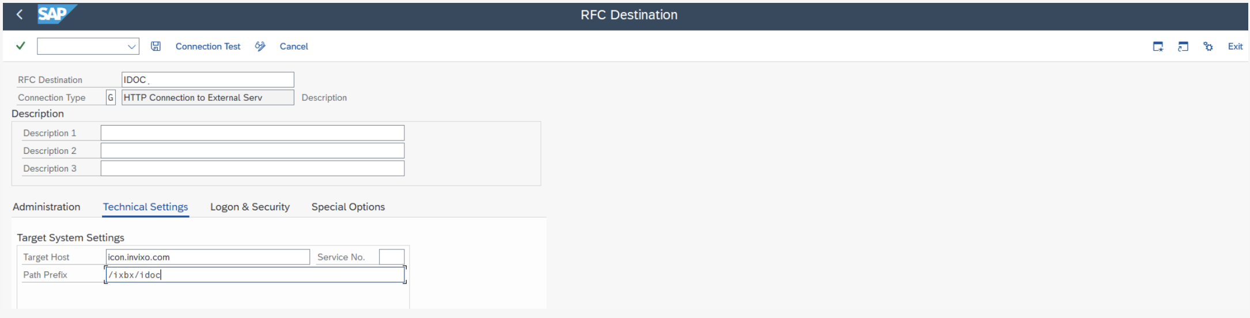
Task: Click the SAP logo
Action: tap(55, 14)
